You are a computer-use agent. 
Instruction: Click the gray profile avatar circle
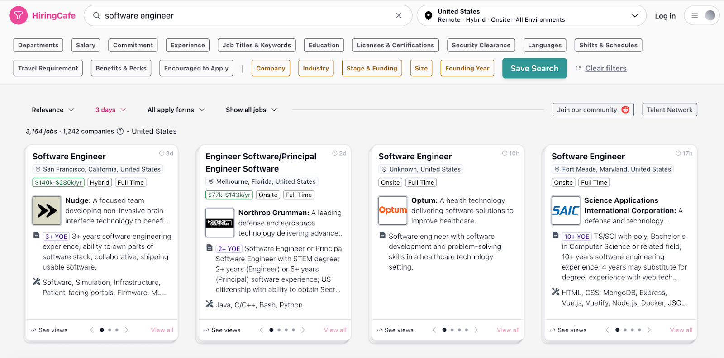710,15
